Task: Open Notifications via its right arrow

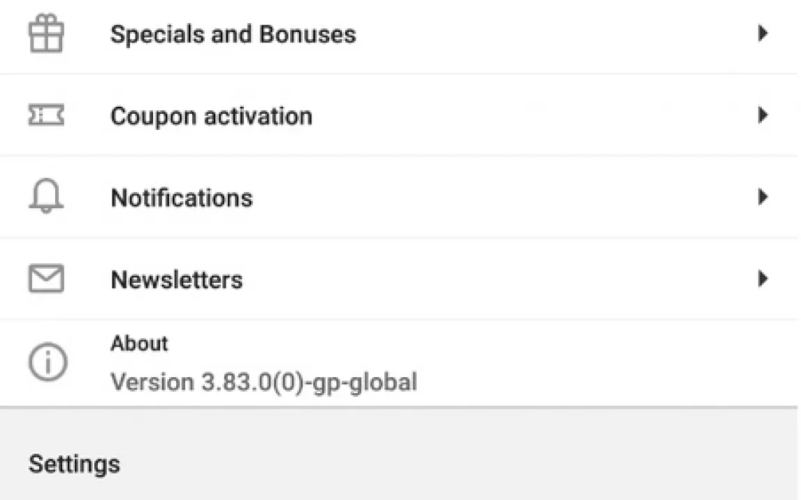Action: [763, 198]
